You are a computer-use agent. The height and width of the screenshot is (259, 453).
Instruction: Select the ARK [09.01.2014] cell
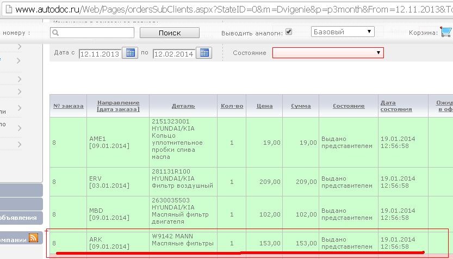coord(118,243)
